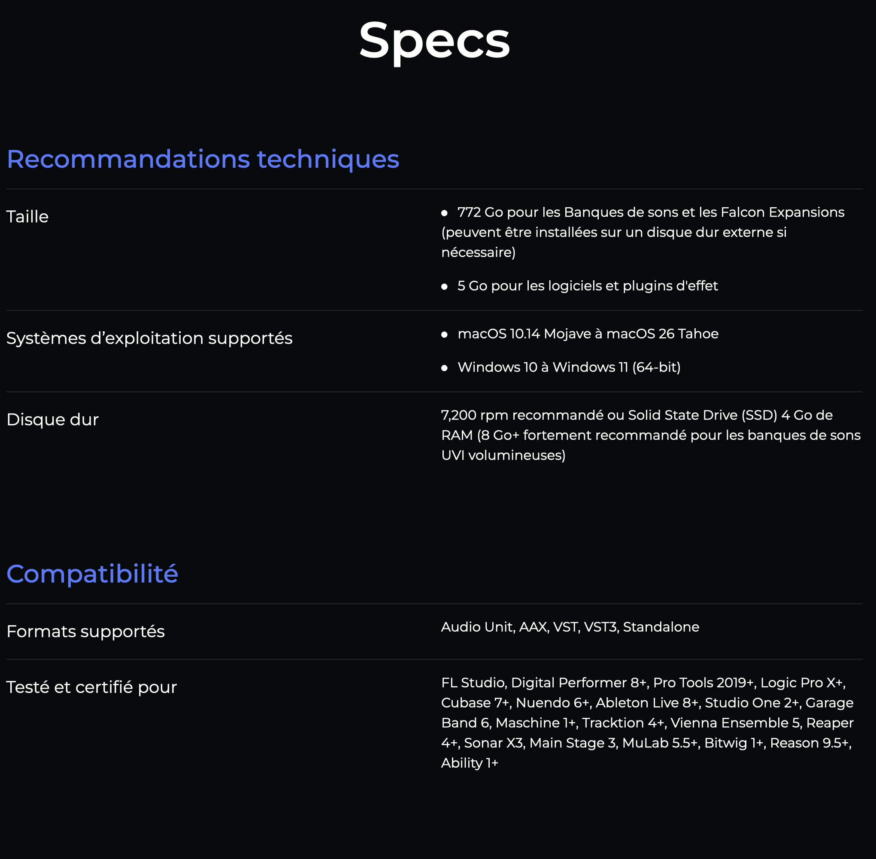Click the Disque dur row label

[x=52, y=420]
